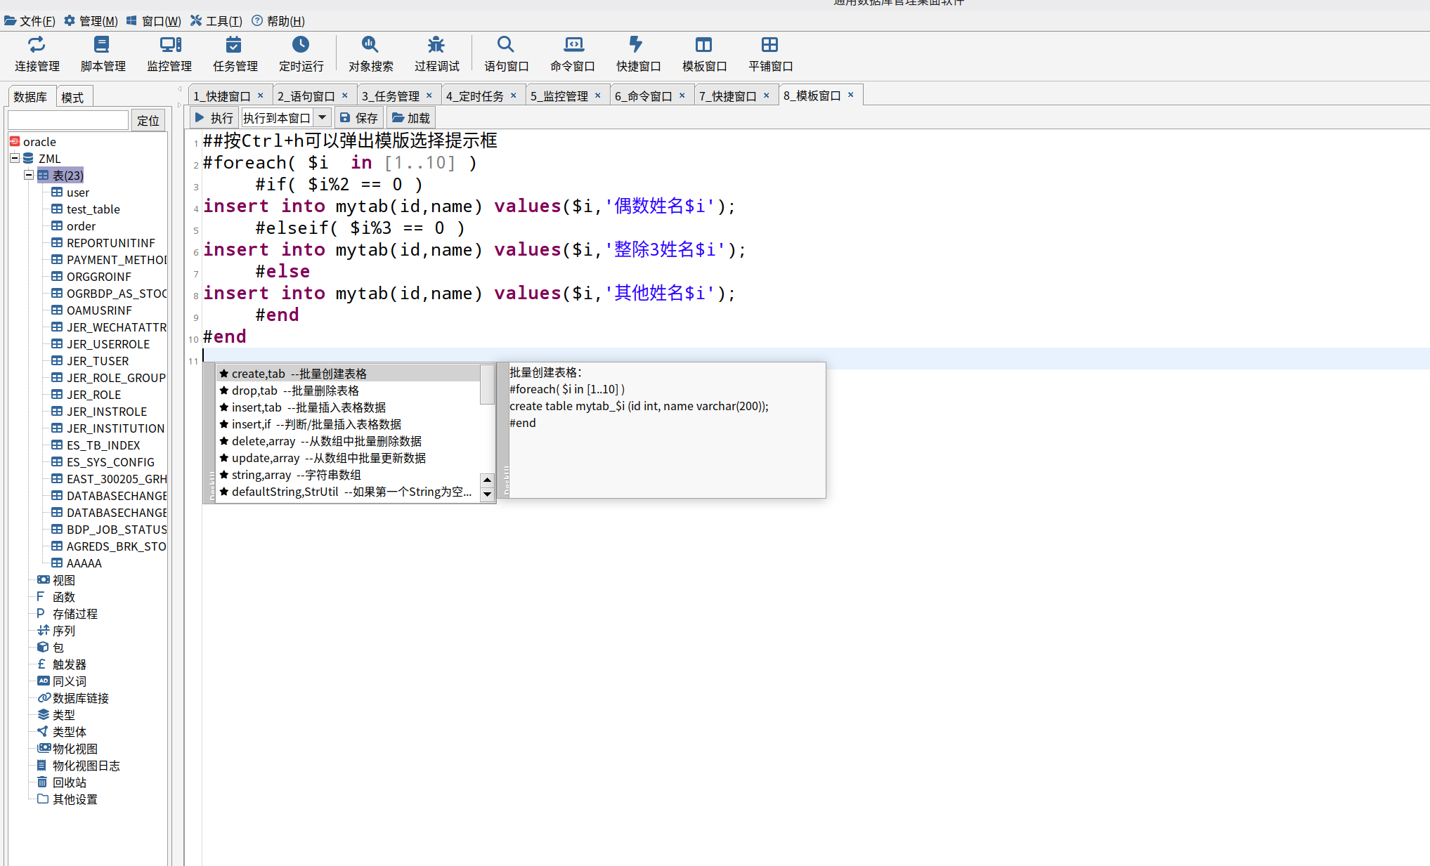1430x866 pixels.
Task: Open the 工具(T) menu
Action: point(216,21)
